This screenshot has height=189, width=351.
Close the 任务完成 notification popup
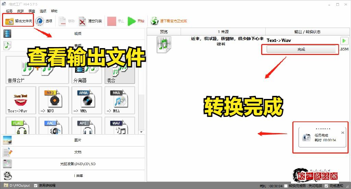pyautogui.click(x=342, y=133)
